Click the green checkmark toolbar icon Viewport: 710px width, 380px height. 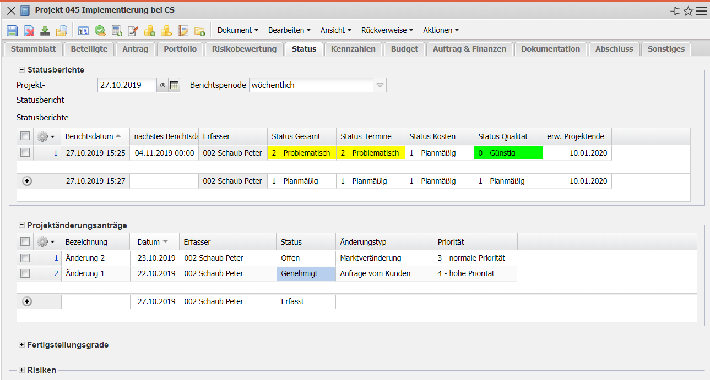[100, 31]
